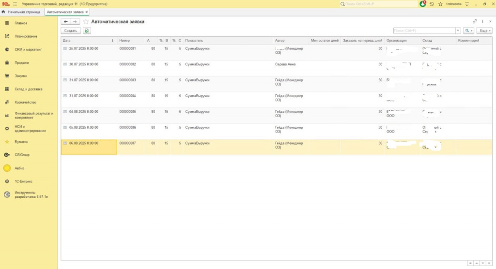Click the Мин остаток дней column header
The image size is (496, 269).
tap(325, 41)
